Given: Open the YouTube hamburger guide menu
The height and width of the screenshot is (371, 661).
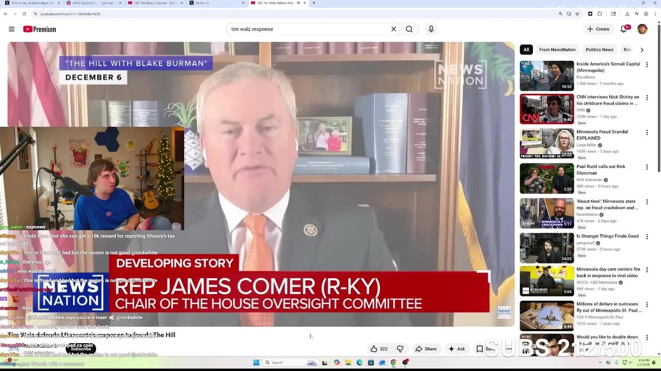Looking at the screenshot, I should click(x=11, y=29).
